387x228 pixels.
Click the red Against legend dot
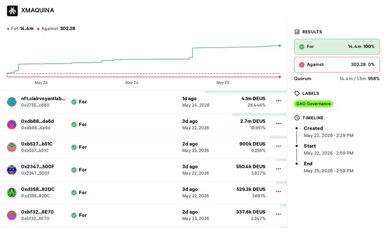click(x=38, y=29)
